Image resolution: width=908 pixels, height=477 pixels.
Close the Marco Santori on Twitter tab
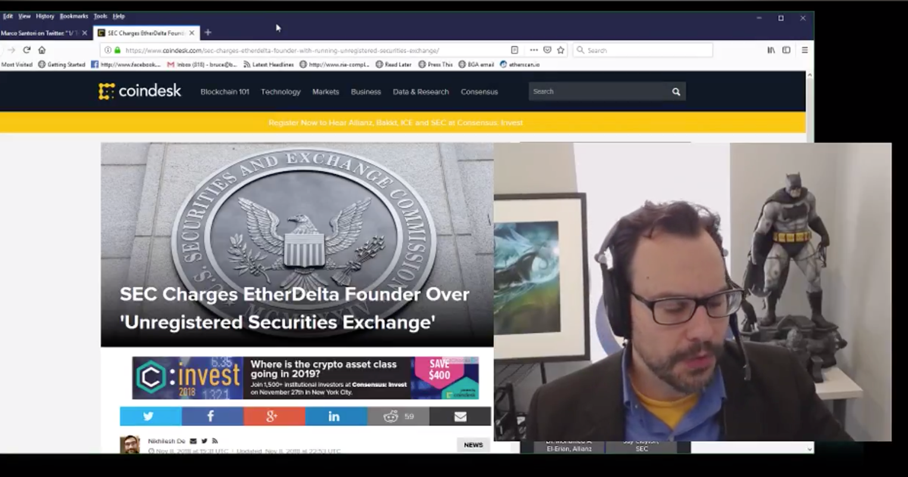click(85, 33)
